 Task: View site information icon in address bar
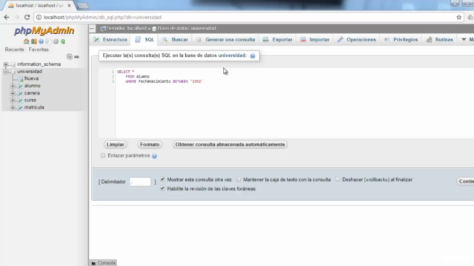[x=39, y=17]
